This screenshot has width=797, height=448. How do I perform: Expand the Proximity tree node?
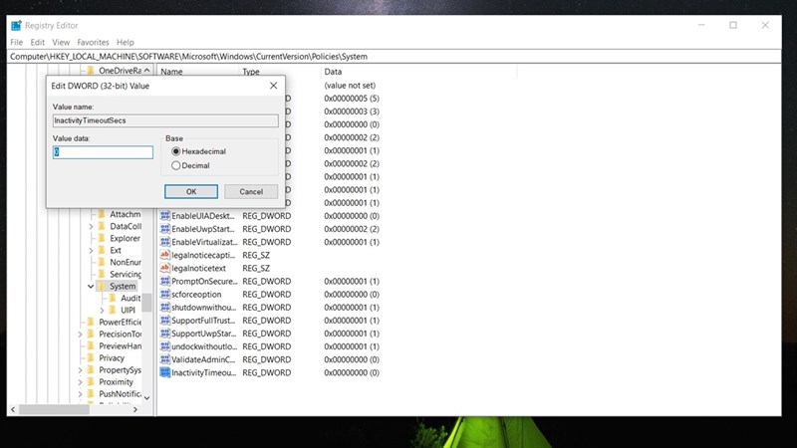point(80,382)
